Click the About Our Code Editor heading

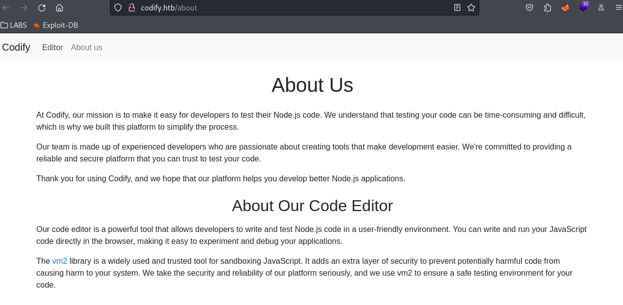(x=312, y=206)
